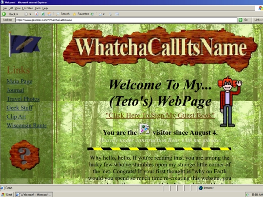Click the Start button on taskbar
The image size is (263, 197).
(x=7, y=195)
